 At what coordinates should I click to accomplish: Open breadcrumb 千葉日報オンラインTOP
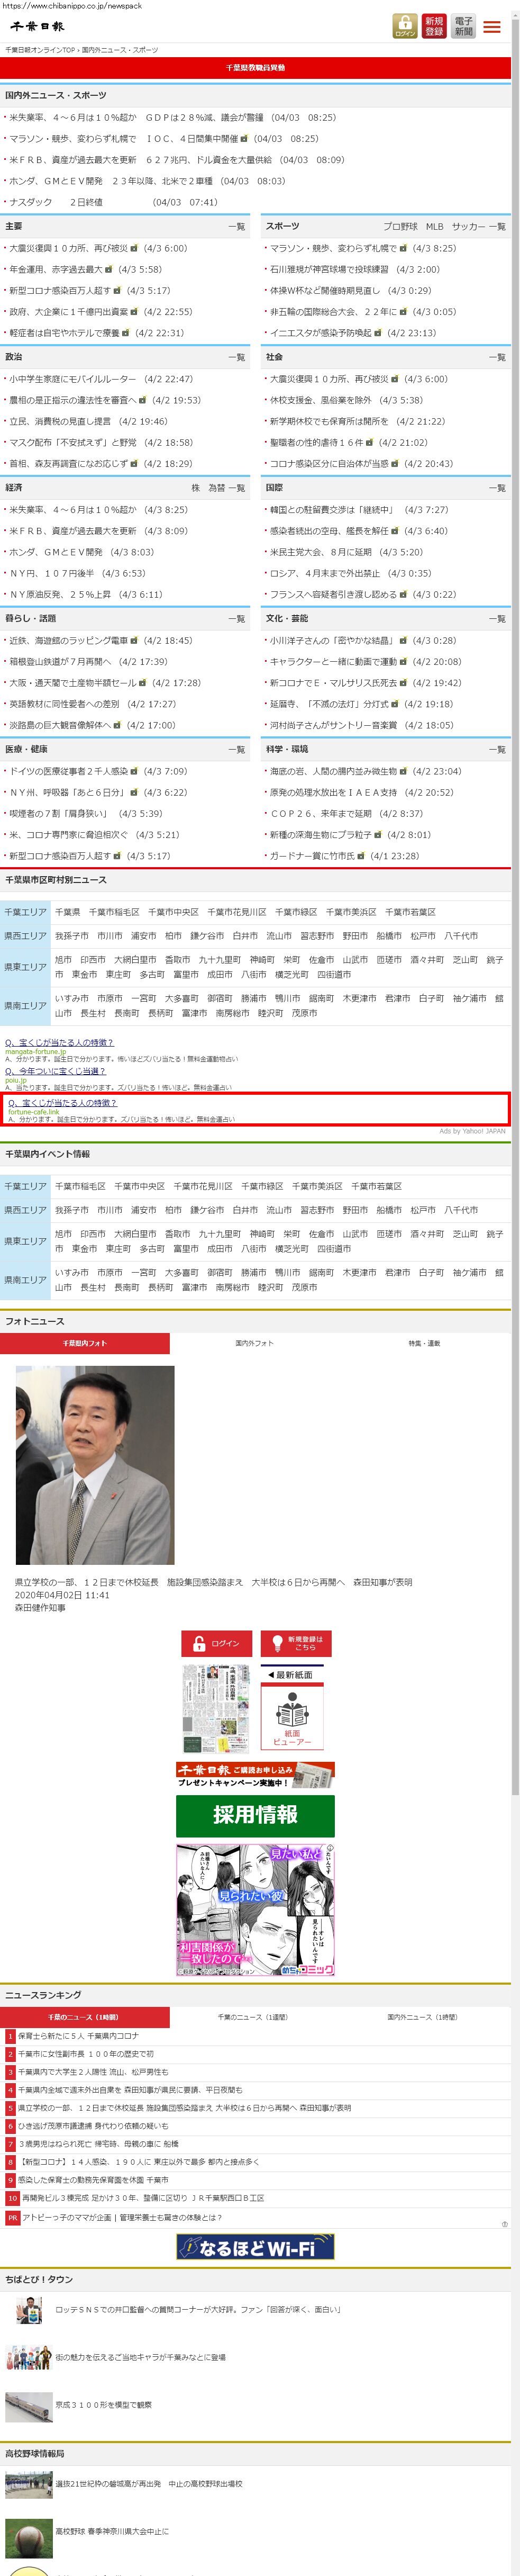40,49
